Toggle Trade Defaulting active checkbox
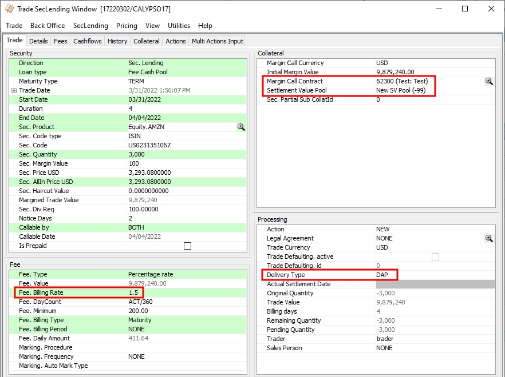Image resolution: width=505 pixels, height=377 pixels. coord(435,256)
